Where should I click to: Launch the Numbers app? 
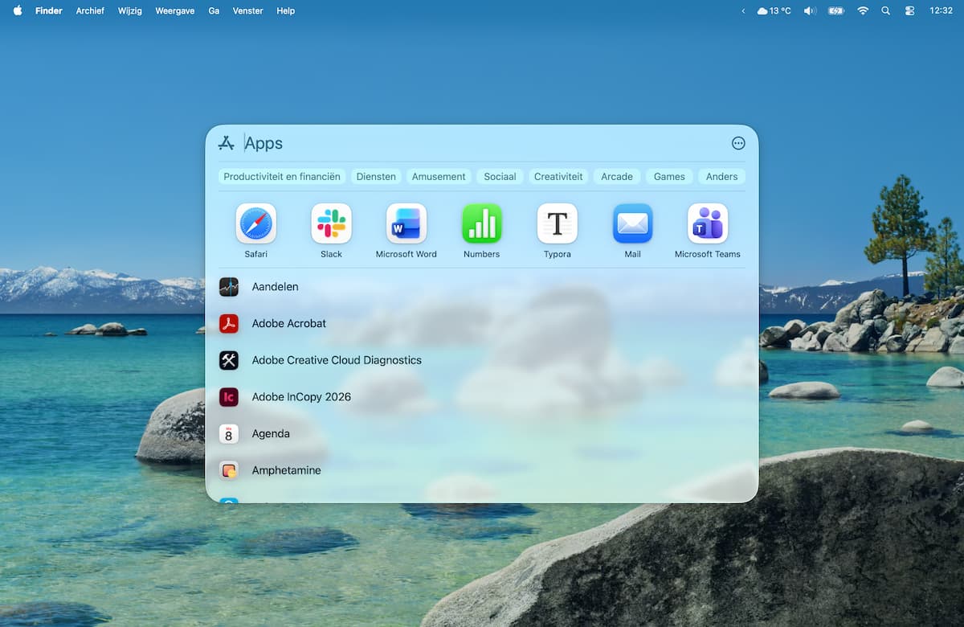482,223
